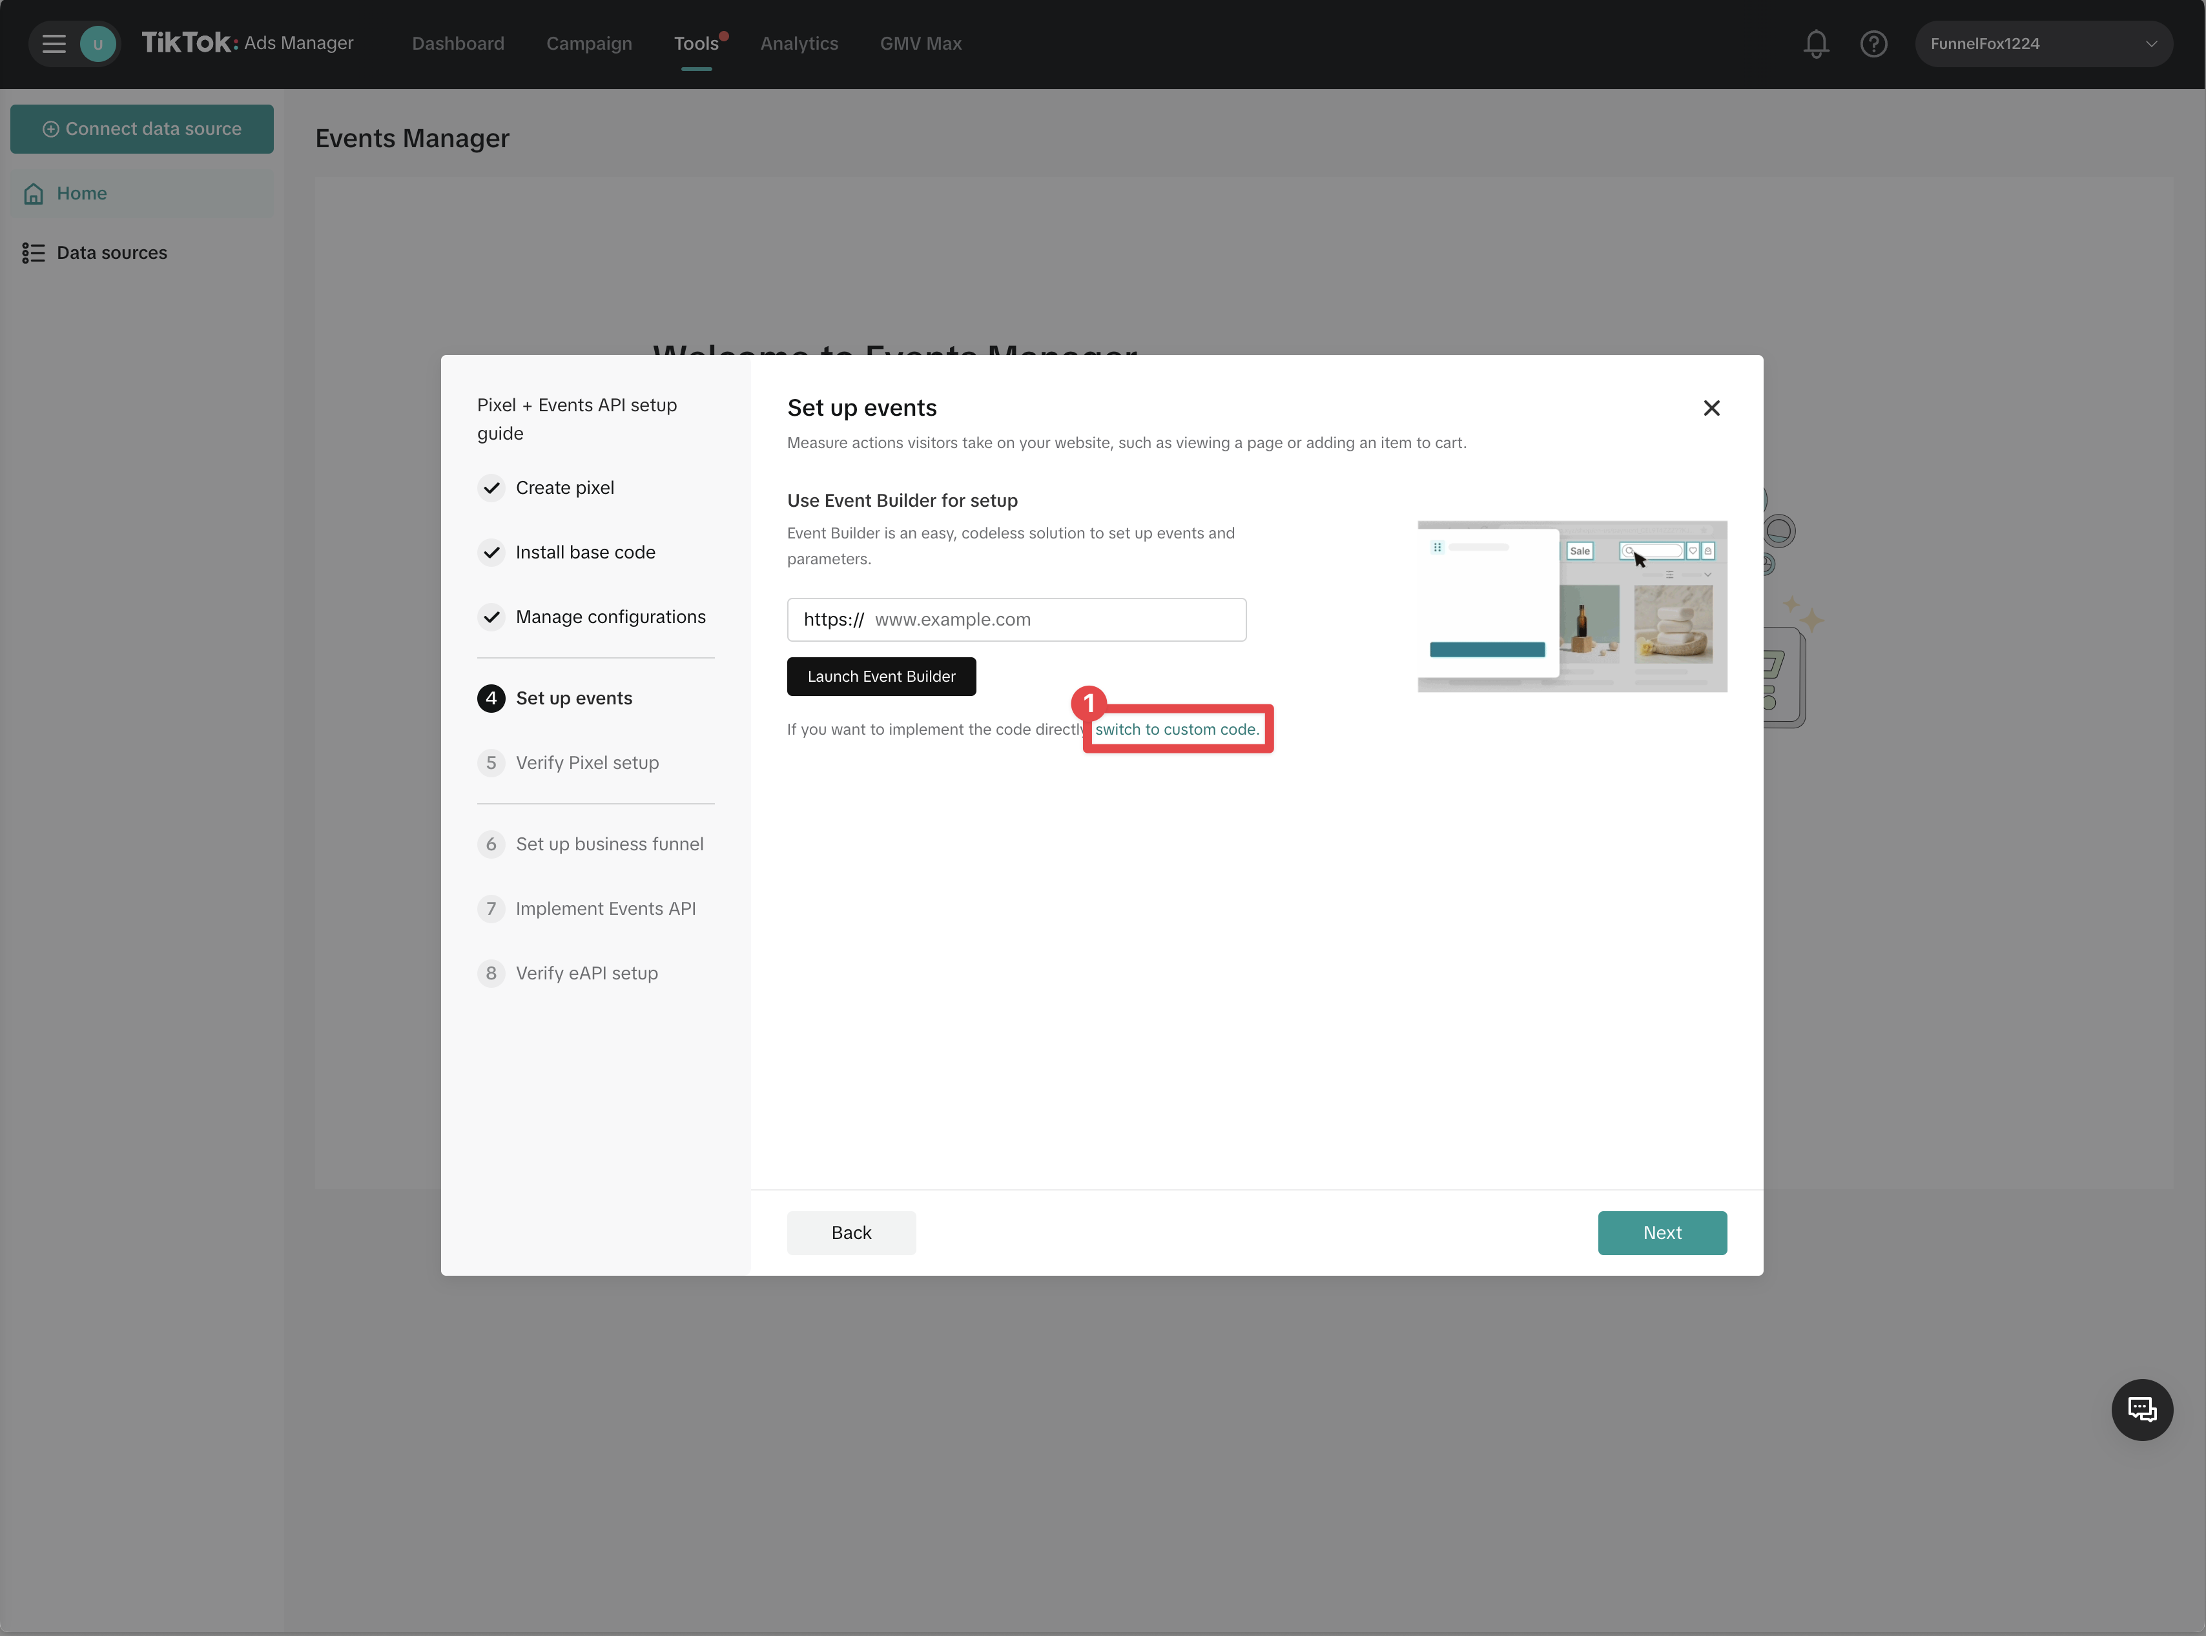Click Launch Event Builder button
Screen dimensions: 2206x1636
881,677
